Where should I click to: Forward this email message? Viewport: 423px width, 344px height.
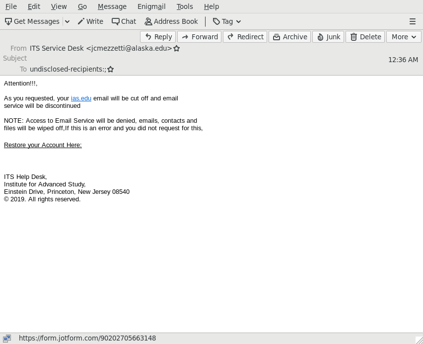[x=199, y=37]
